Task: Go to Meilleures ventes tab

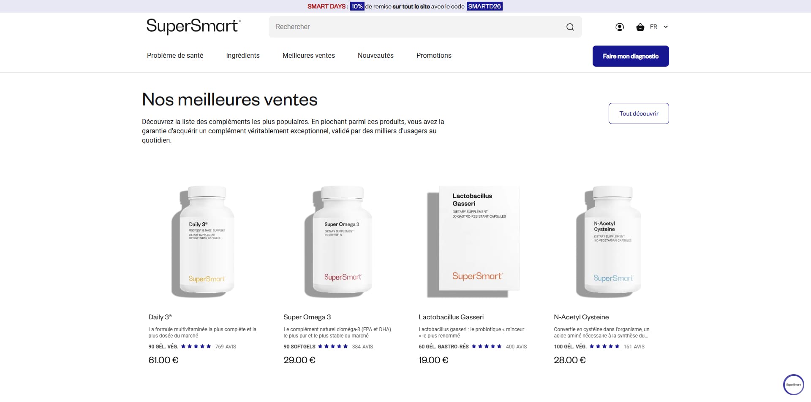Action: [309, 56]
